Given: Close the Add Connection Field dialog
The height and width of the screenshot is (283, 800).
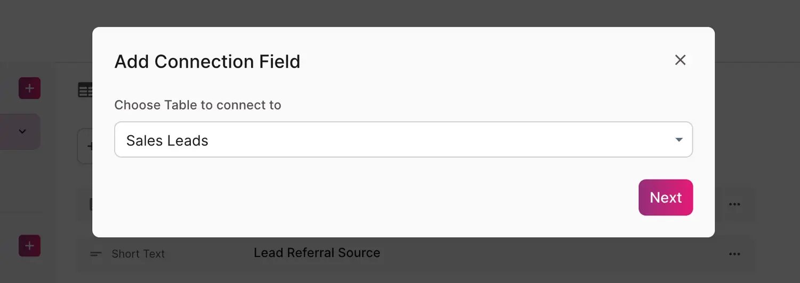Looking at the screenshot, I should pos(680,60).
